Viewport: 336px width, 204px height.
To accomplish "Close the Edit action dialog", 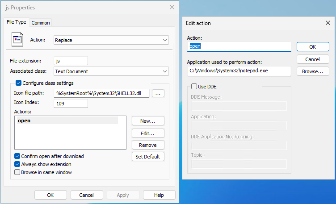I will coord(328,23).
